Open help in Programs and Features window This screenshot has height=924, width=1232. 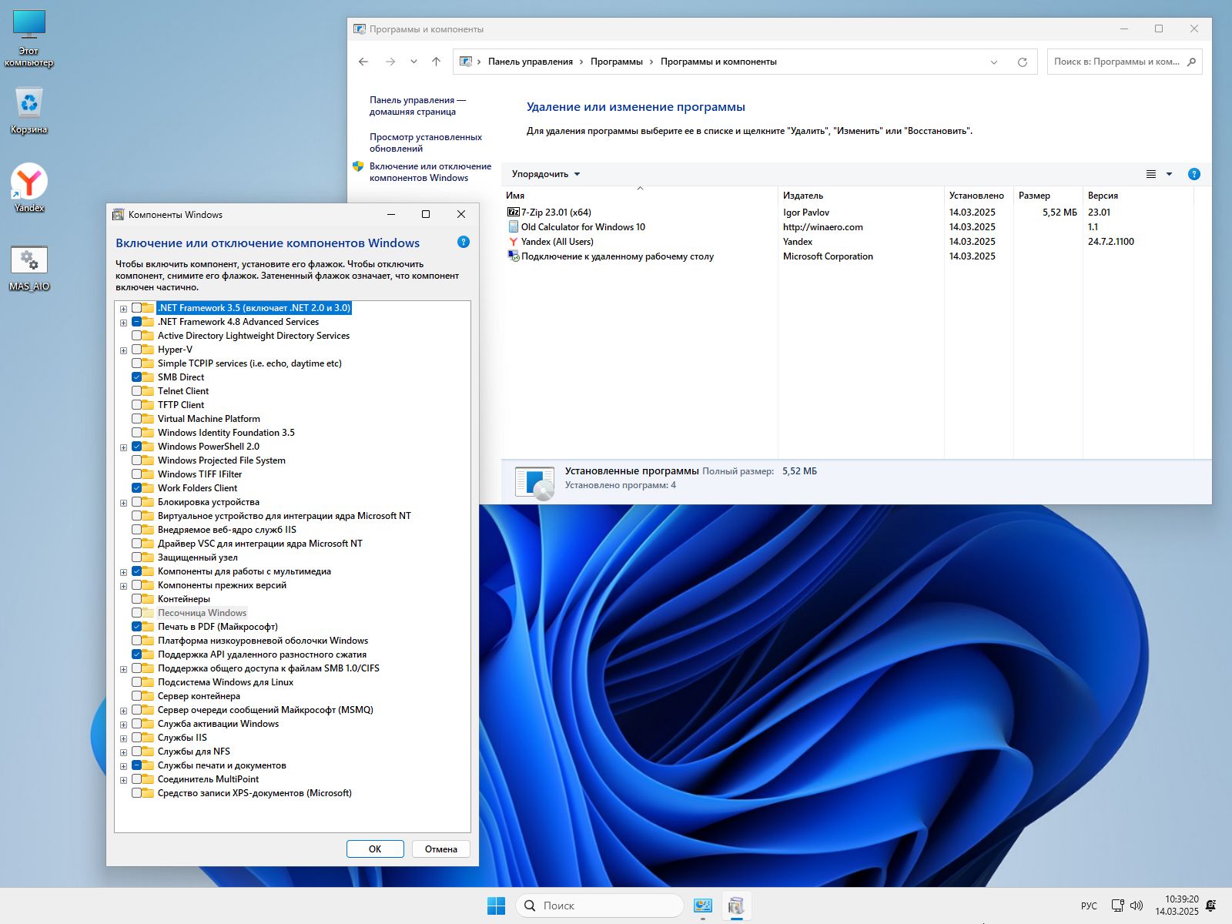click(x=1194, y=174)
